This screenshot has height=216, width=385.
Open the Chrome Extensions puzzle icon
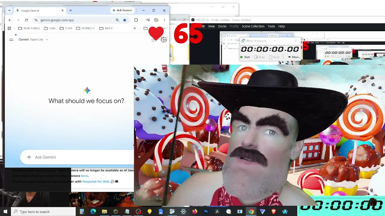point(136,20)
